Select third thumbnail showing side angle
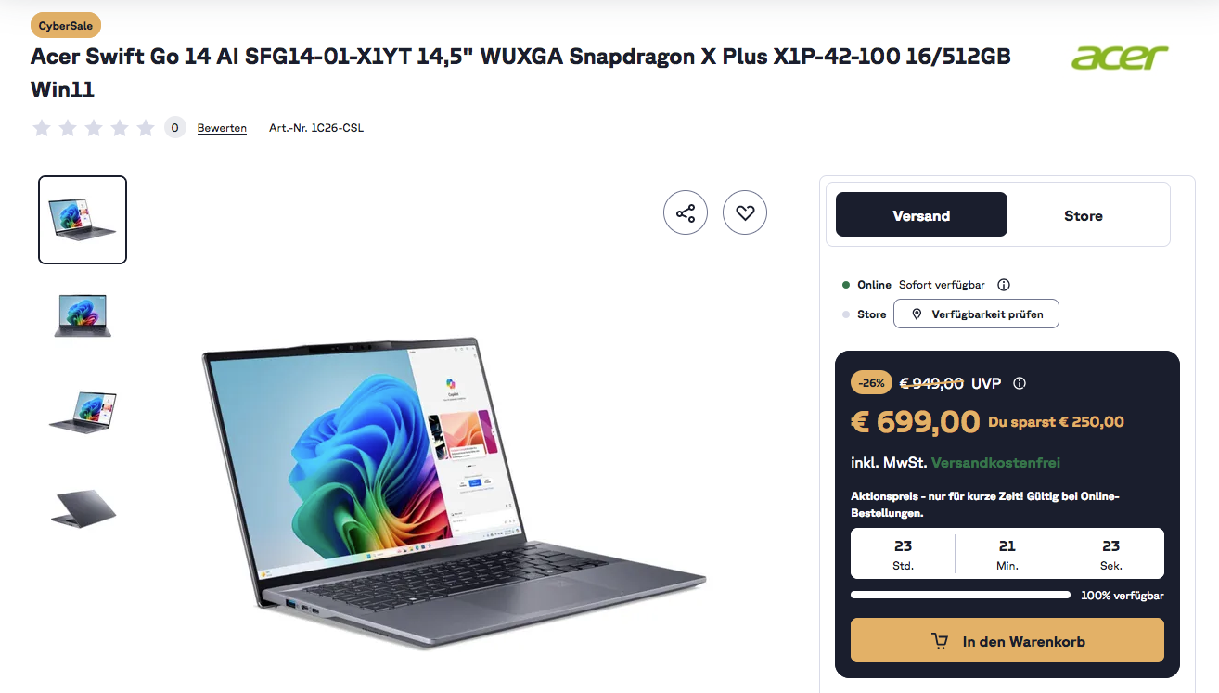The image size is (1219, 693). [83, 411]
